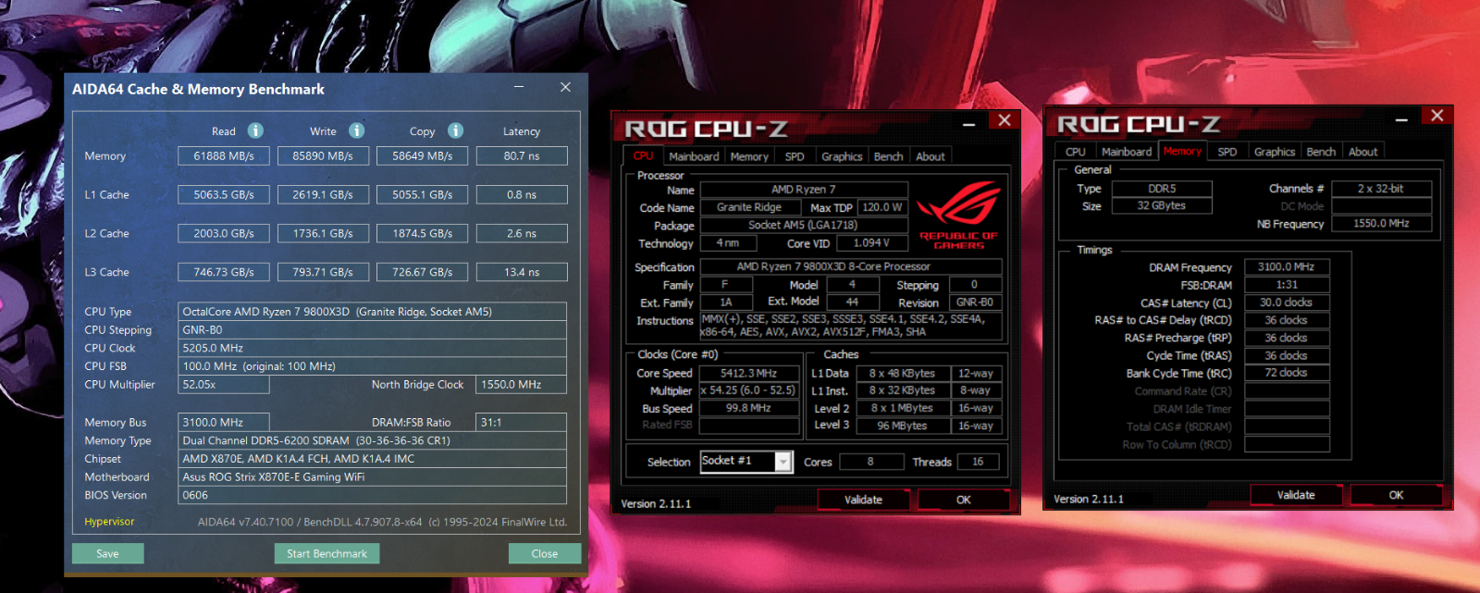Click memory Size value 32 GBytes
Screen dimensions: 1480x593
pos(1162,205)
